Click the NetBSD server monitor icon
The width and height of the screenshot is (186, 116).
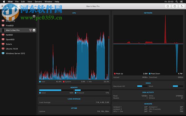tap(3, 35)
